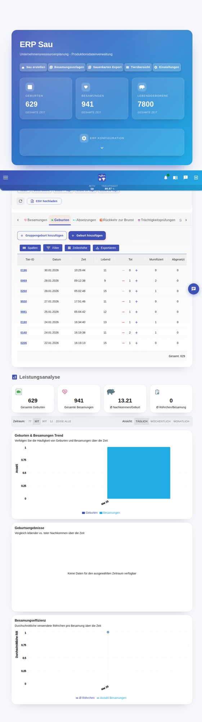Select the MONATLICH view option
The width and height of the screenshot is (202, 722).
(x=181, y=421)
